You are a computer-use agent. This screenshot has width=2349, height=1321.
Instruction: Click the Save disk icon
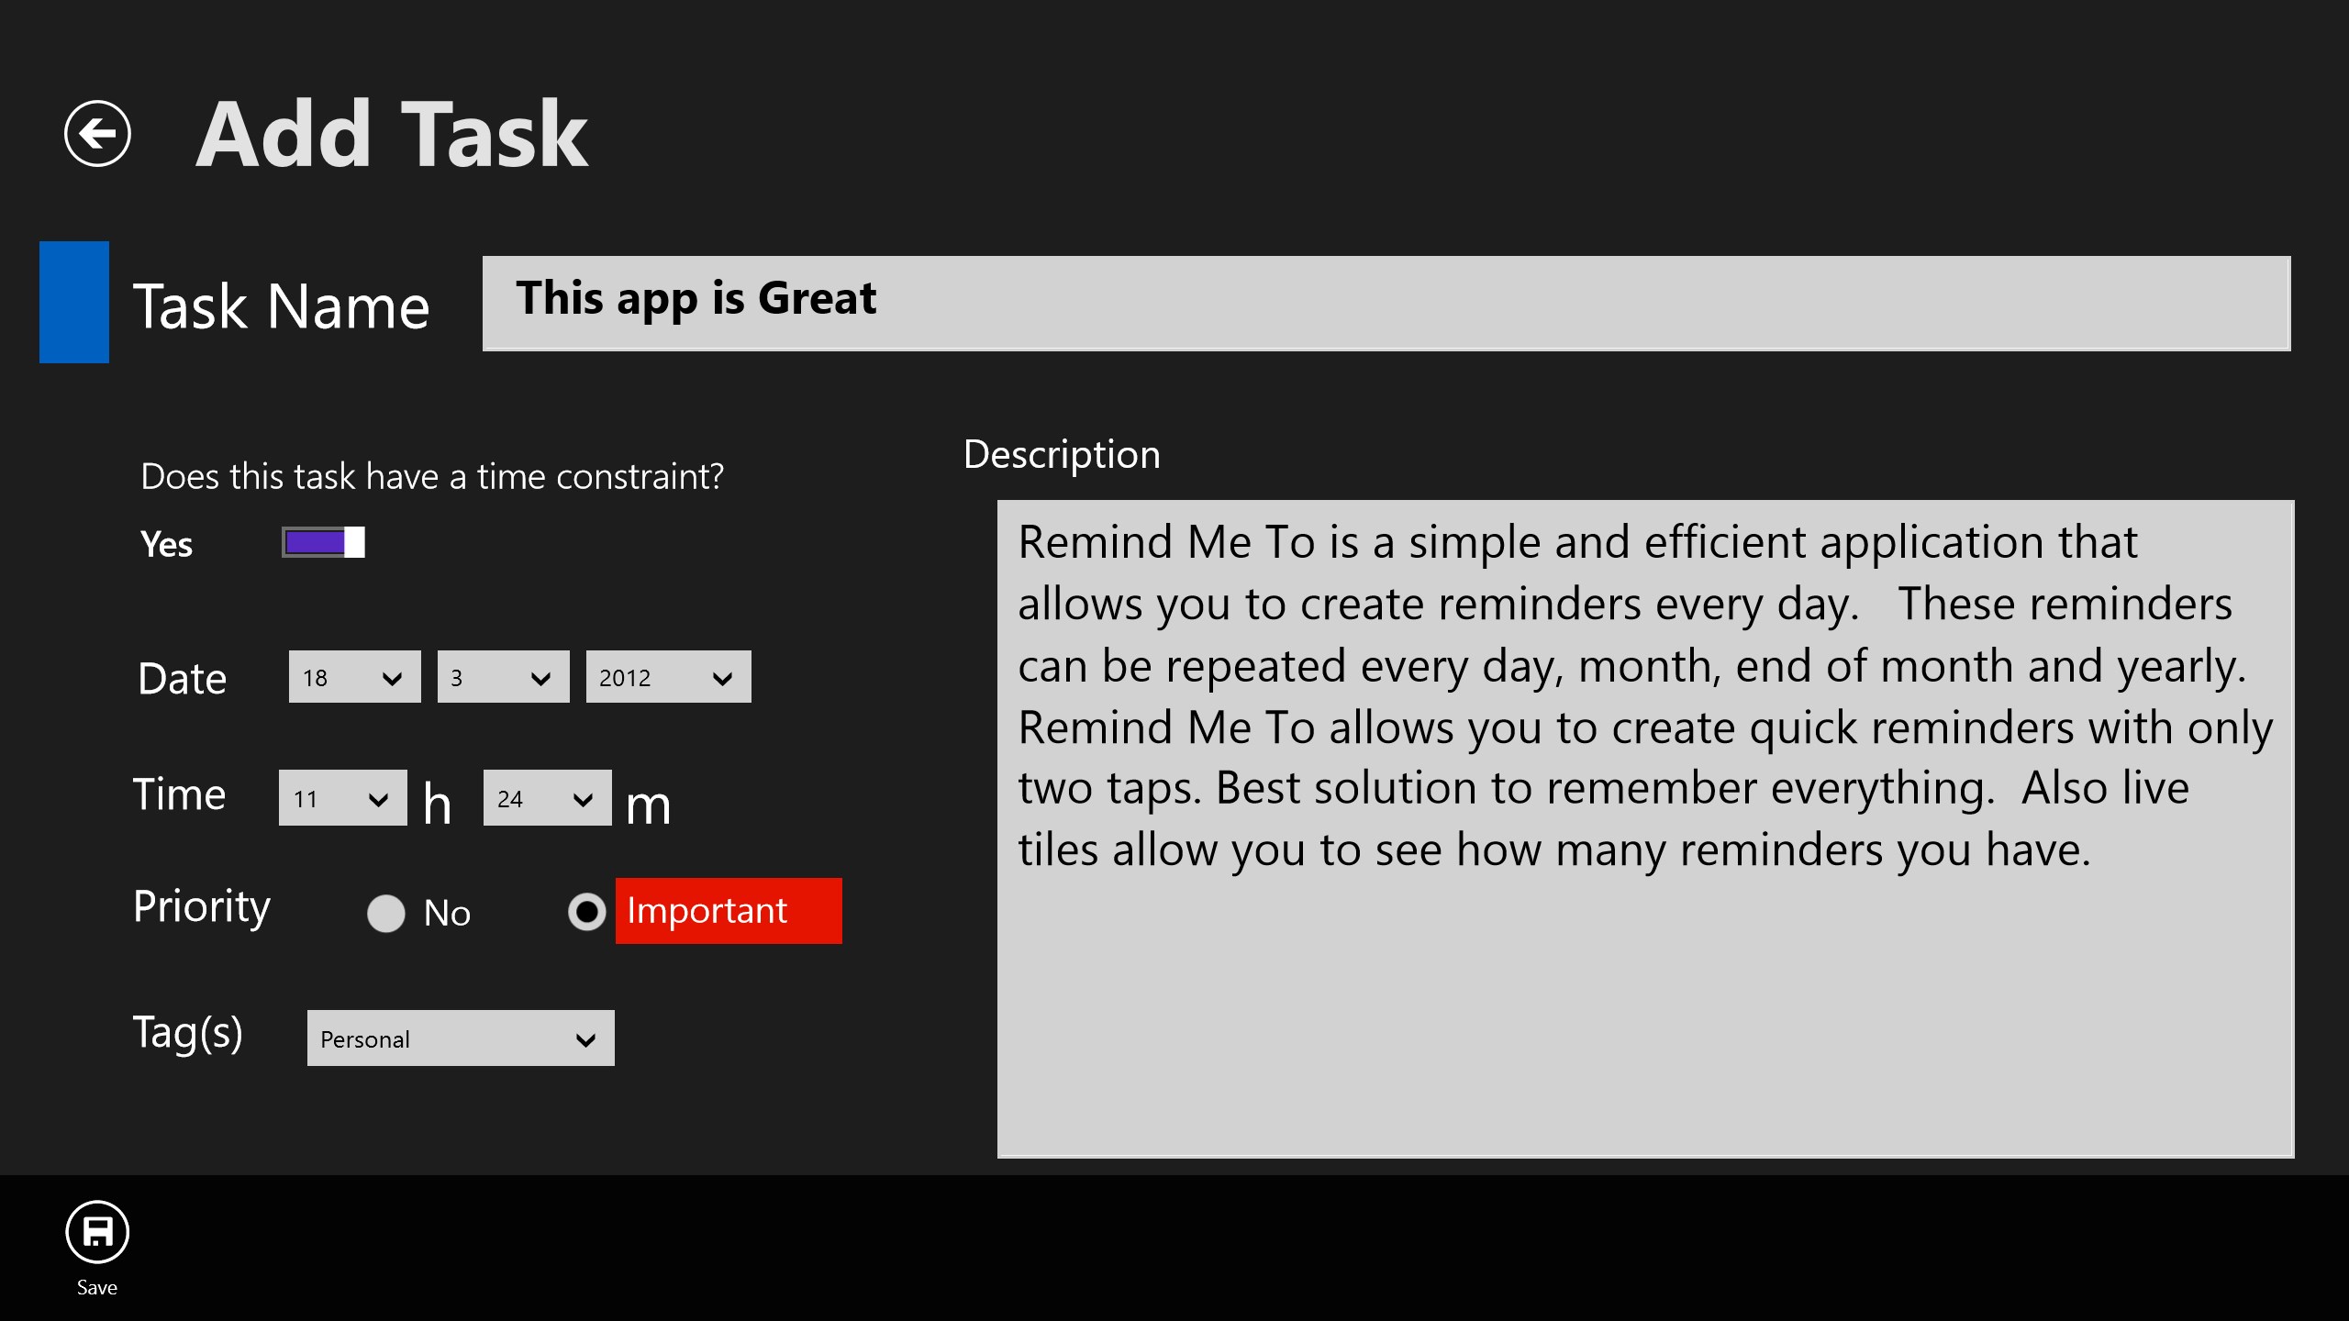coord(97,1231)
